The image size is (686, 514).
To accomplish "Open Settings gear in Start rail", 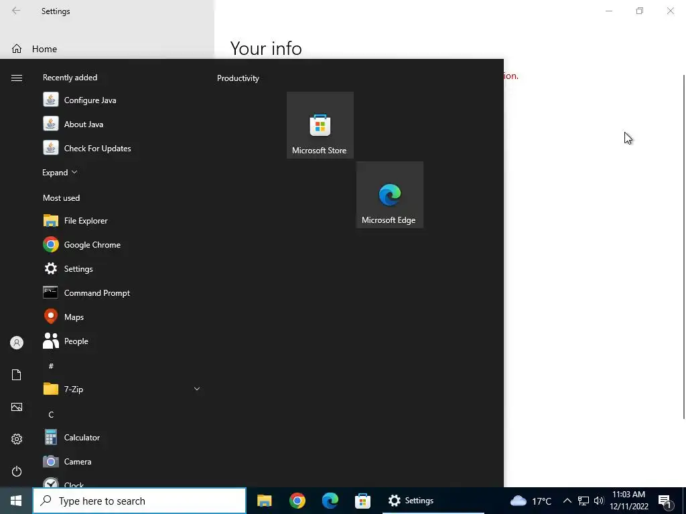I will click(x=17, y=439).
